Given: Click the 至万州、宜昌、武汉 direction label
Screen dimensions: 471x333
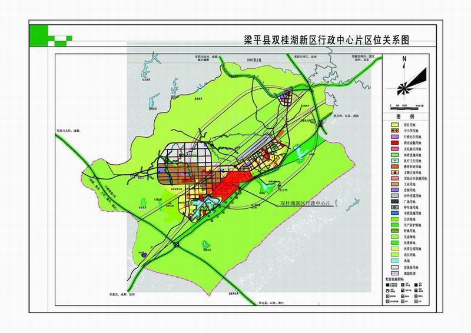Looking at the screenshot, I should [346, 115].
